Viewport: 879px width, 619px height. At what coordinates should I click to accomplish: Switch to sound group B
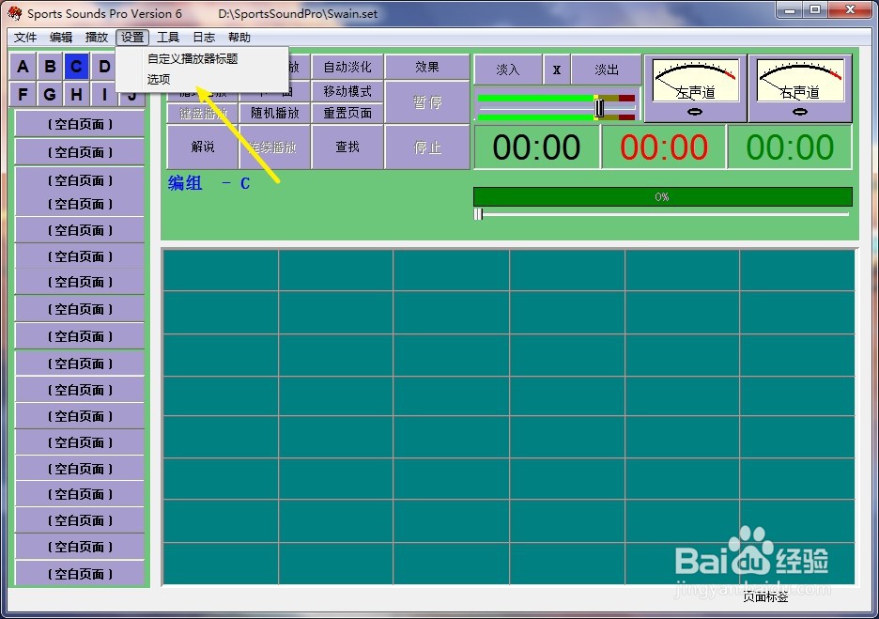click(50, 67)
